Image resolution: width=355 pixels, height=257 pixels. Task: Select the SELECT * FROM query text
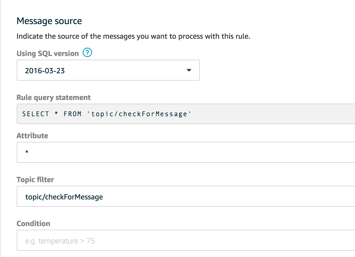click(106, 114)
